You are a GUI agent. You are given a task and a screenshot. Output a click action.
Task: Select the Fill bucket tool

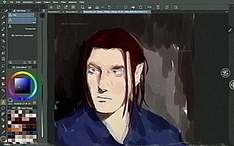coord(3,78)
